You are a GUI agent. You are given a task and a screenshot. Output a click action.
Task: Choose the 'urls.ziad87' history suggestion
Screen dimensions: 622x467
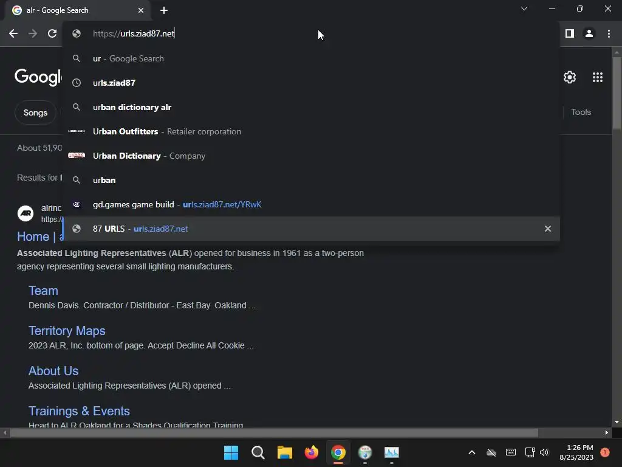[x=312, y=83]
